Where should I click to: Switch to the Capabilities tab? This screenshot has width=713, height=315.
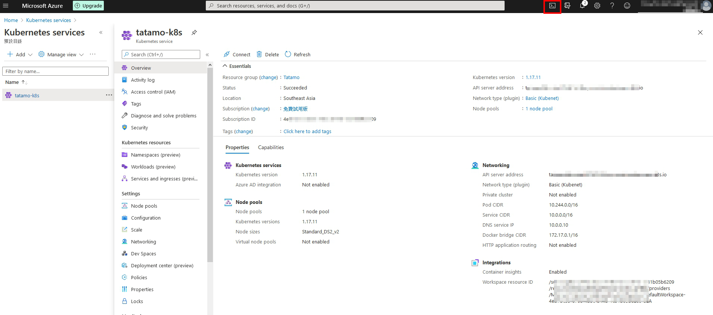pos(271,147)
